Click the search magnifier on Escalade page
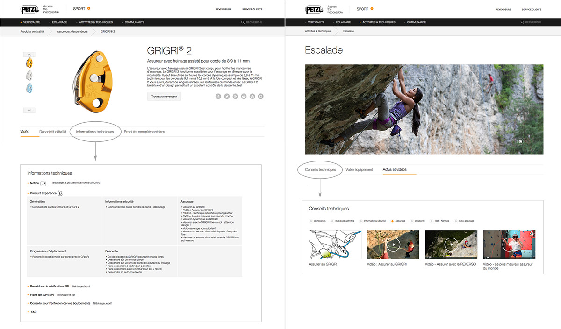This screenshot has height=329, width=561. [522, 22]
